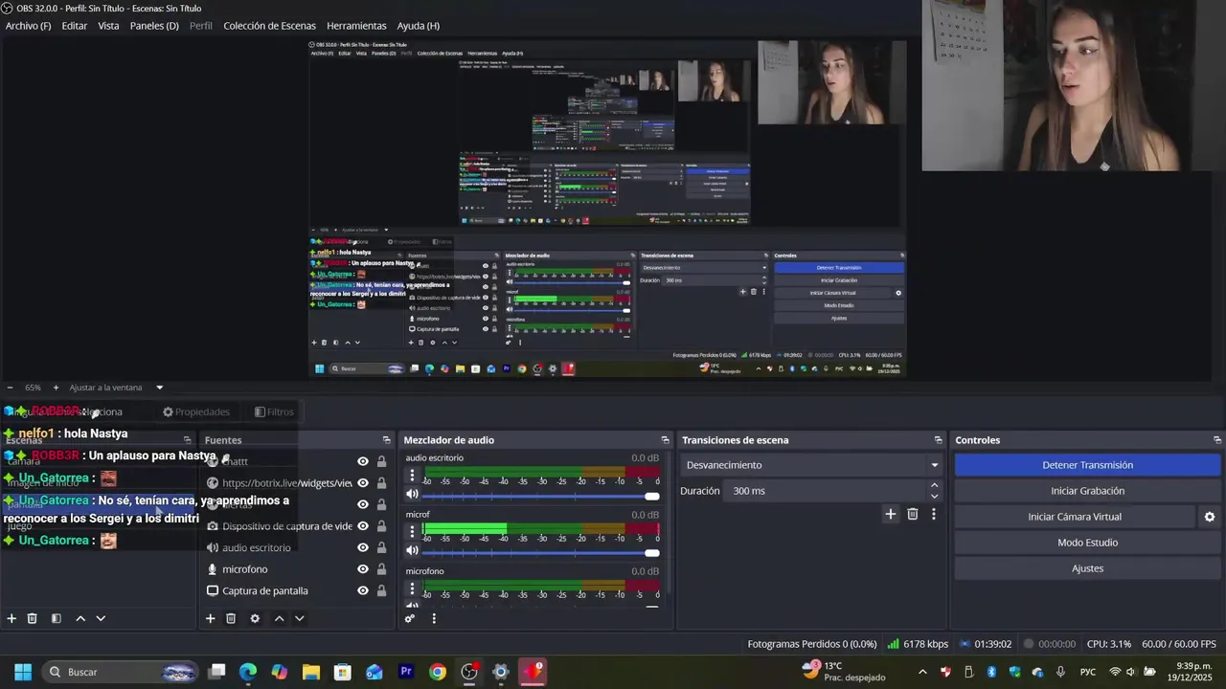Screen dimensions: 1226x689
Task: Open Colección de Escenas menu
Action: pos(269,26)
